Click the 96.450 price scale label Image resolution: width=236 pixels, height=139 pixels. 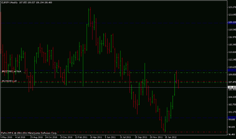point(232,134)
